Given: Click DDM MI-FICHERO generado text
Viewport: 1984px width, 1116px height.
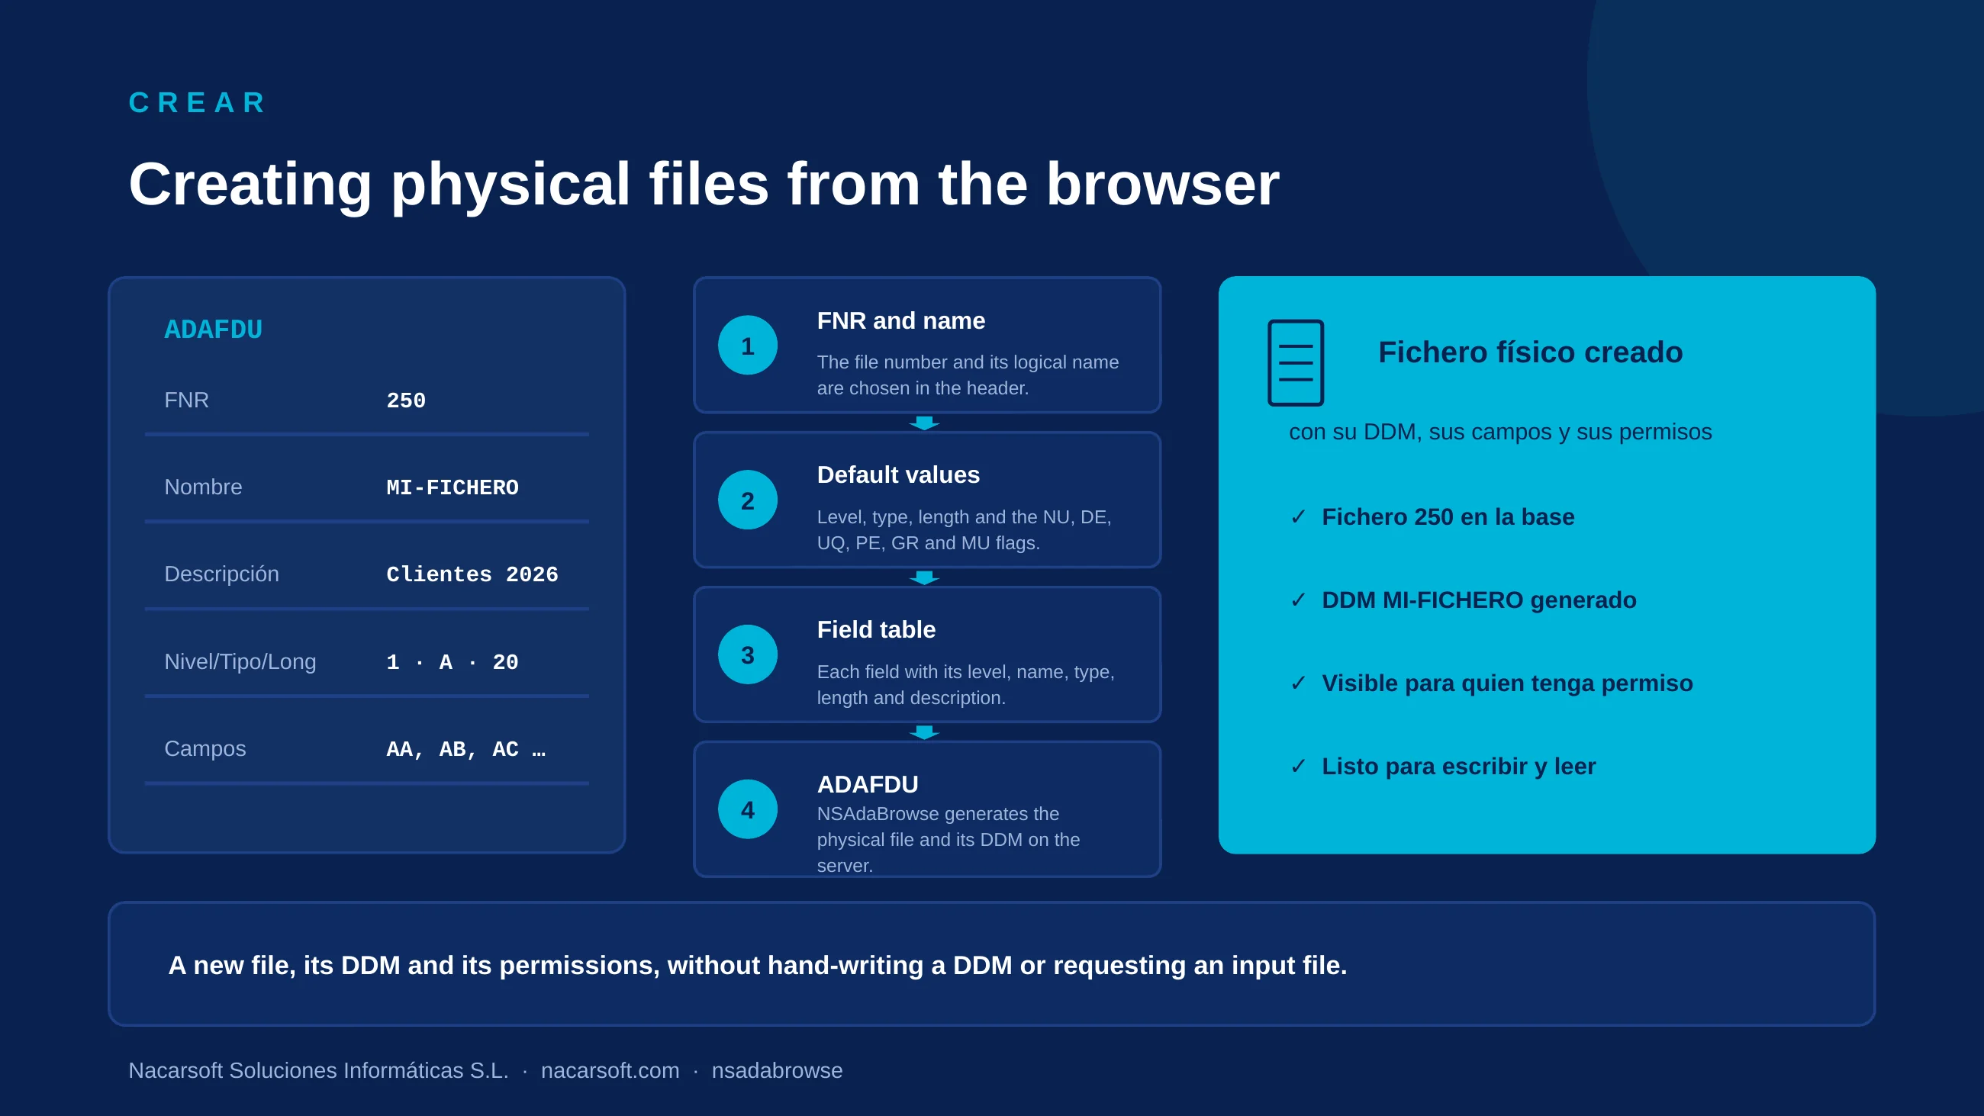Looking at the screenshot, I should click(1479, 600).
